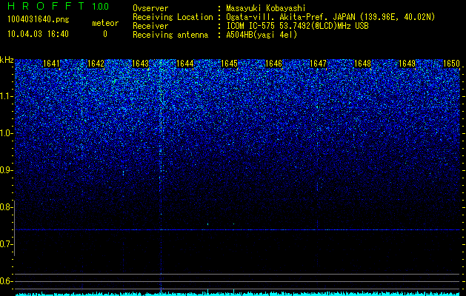Image resolution: width=466 pixels, height=296 pixels.
Task: Click the 1643 time marker
Action: tap(140, 64)
